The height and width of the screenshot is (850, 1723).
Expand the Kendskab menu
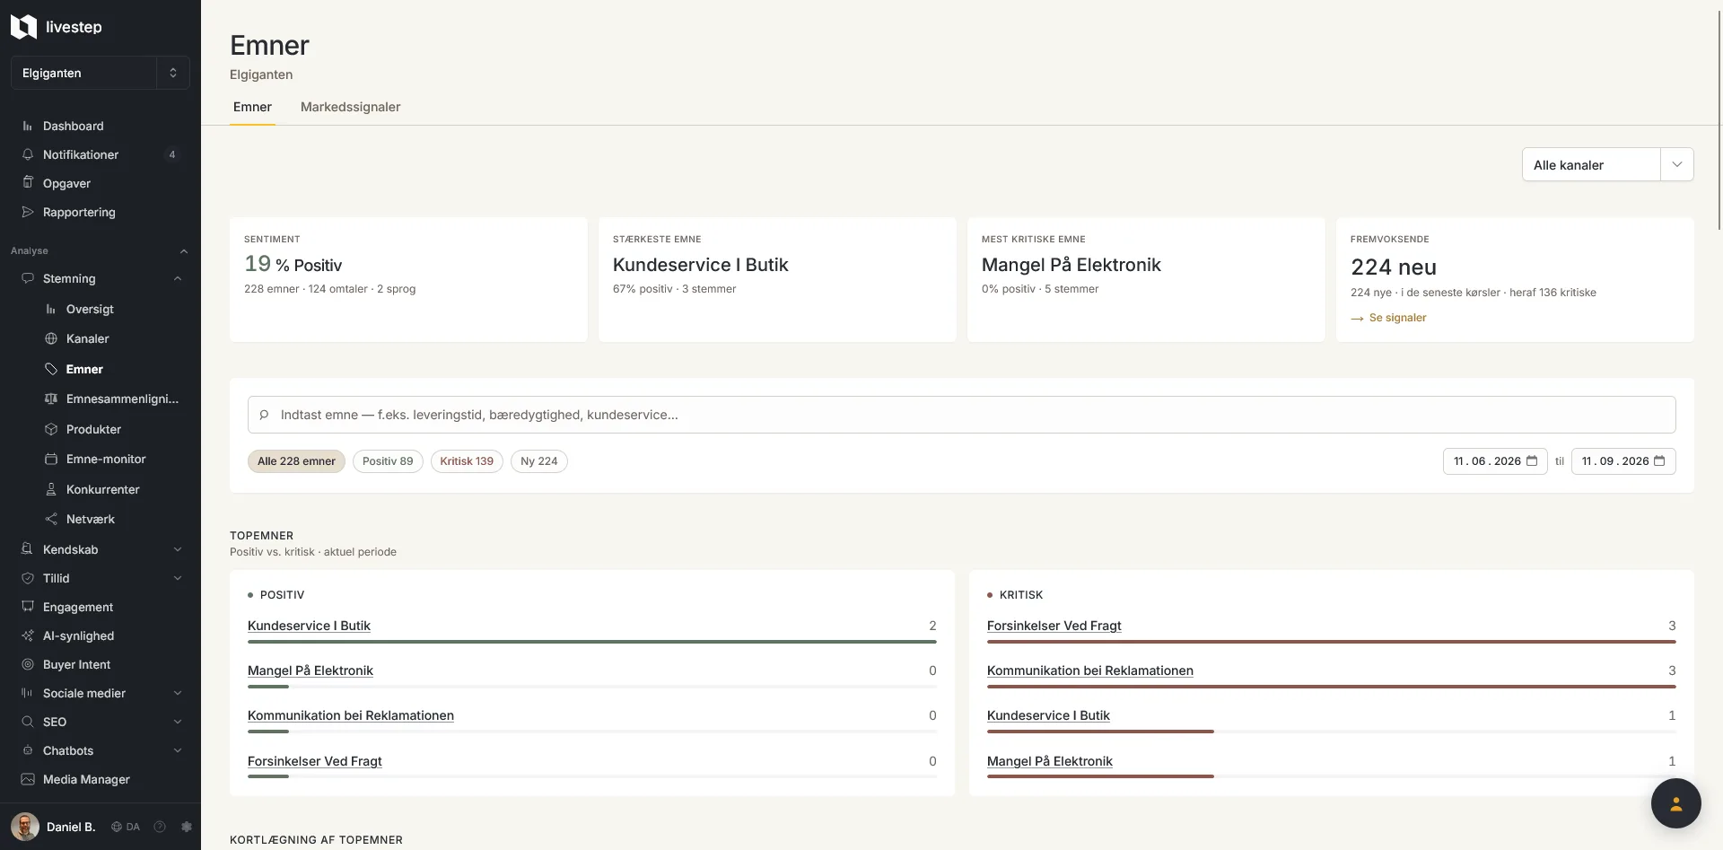(178, 549)
